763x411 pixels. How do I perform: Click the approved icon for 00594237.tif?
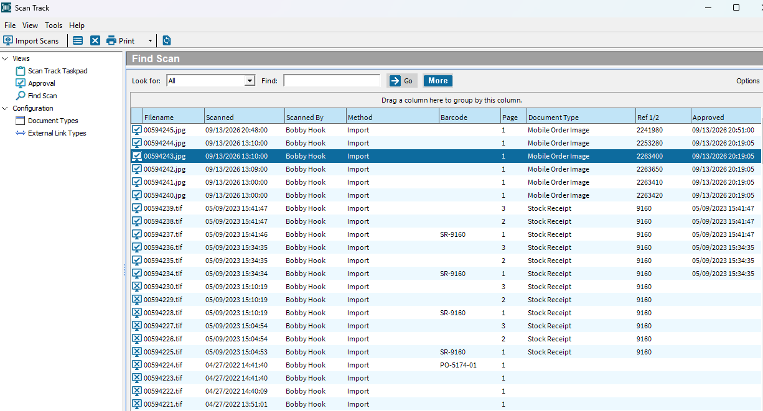pyautogui.click(x=137, y=234)
